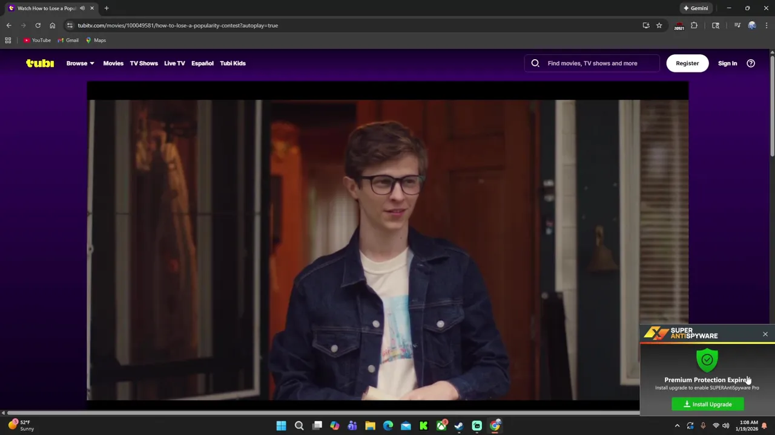Click the Install Upgrade button
775x435 pixels.
point(708,404)
